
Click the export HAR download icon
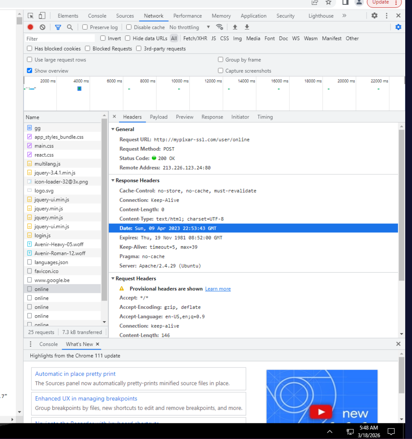pyautogui.click(x=247, y=27)
